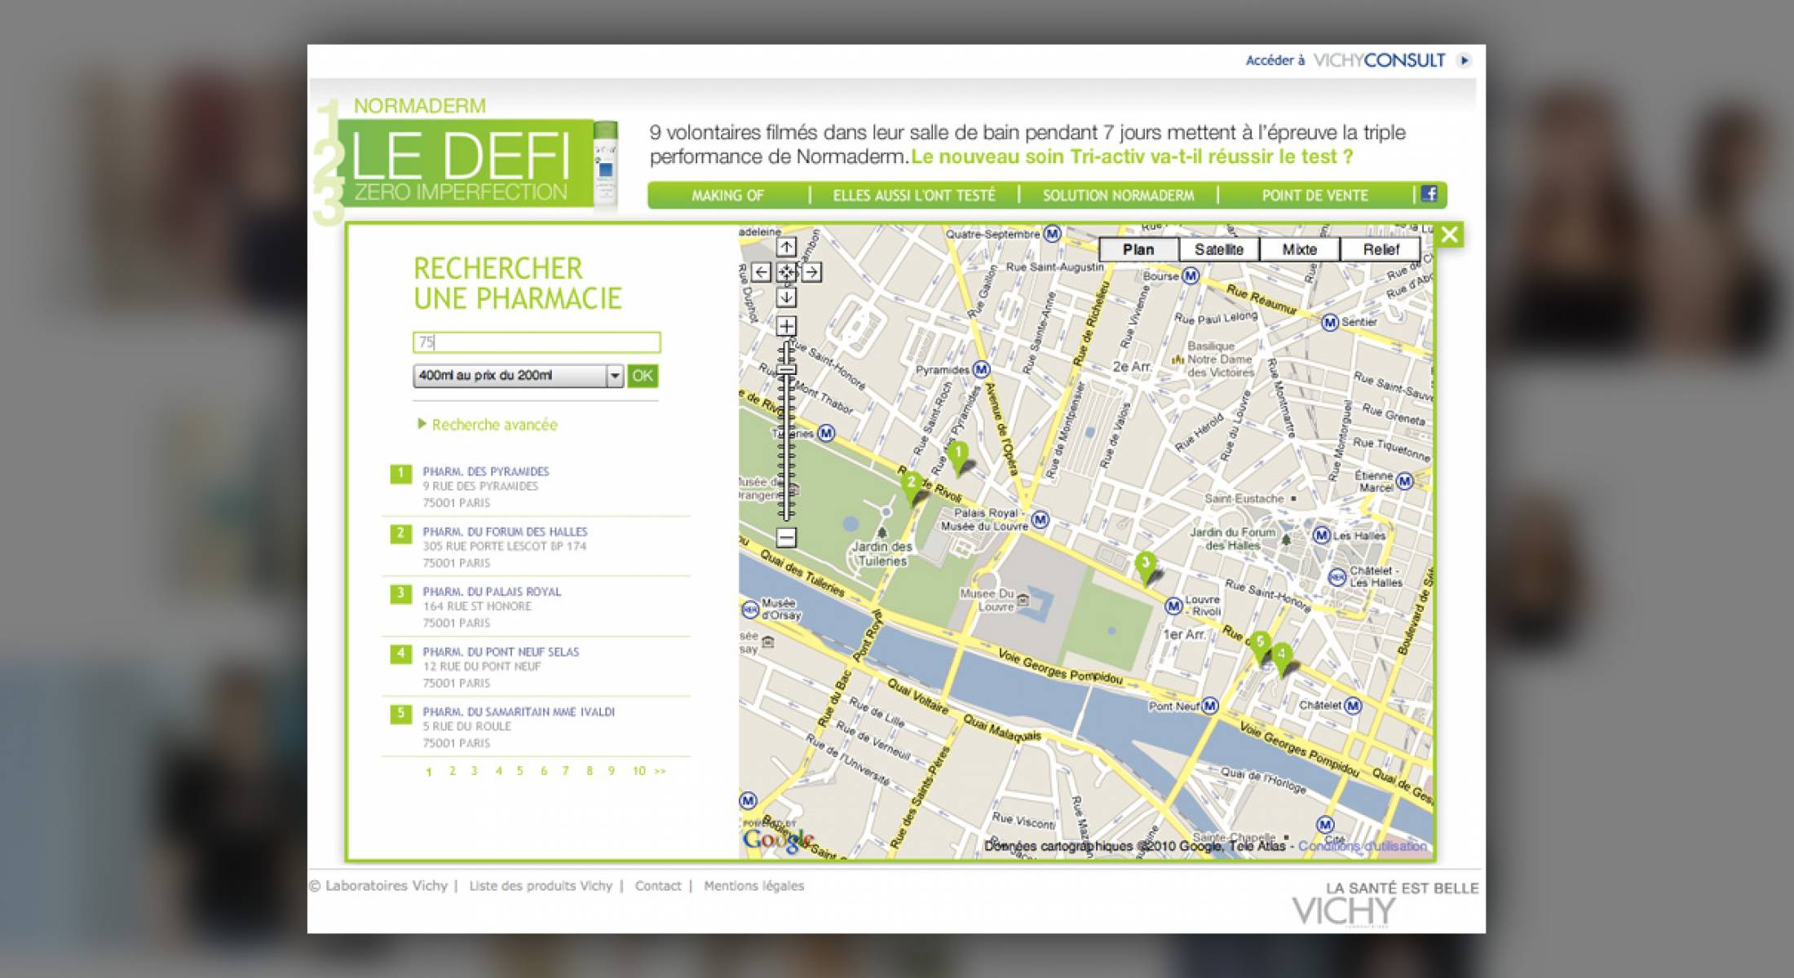Image resolution: width=1794 pixels, height=978 pixels.
Task: Pan the map up with arrow
Action: pyautogui.click(x=786, y=247)
